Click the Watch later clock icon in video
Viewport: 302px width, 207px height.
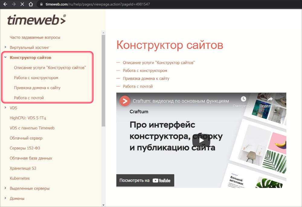[x=243, y=99]
